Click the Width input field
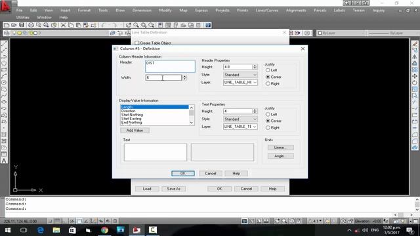 [163, 77]
